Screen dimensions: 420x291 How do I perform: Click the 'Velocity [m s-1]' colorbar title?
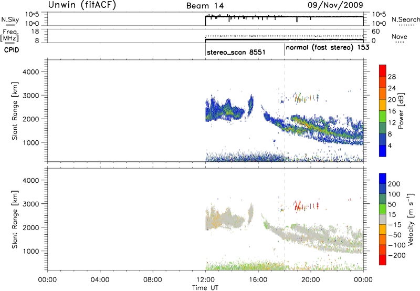tap(411, 219)
